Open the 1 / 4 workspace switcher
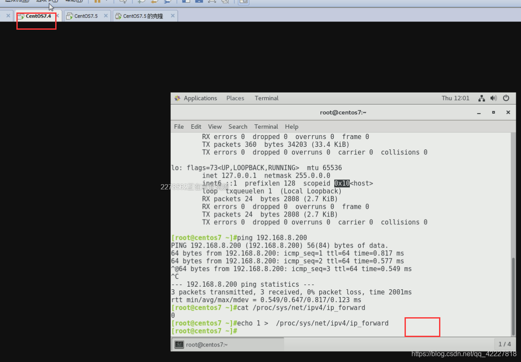 point(505,344)
